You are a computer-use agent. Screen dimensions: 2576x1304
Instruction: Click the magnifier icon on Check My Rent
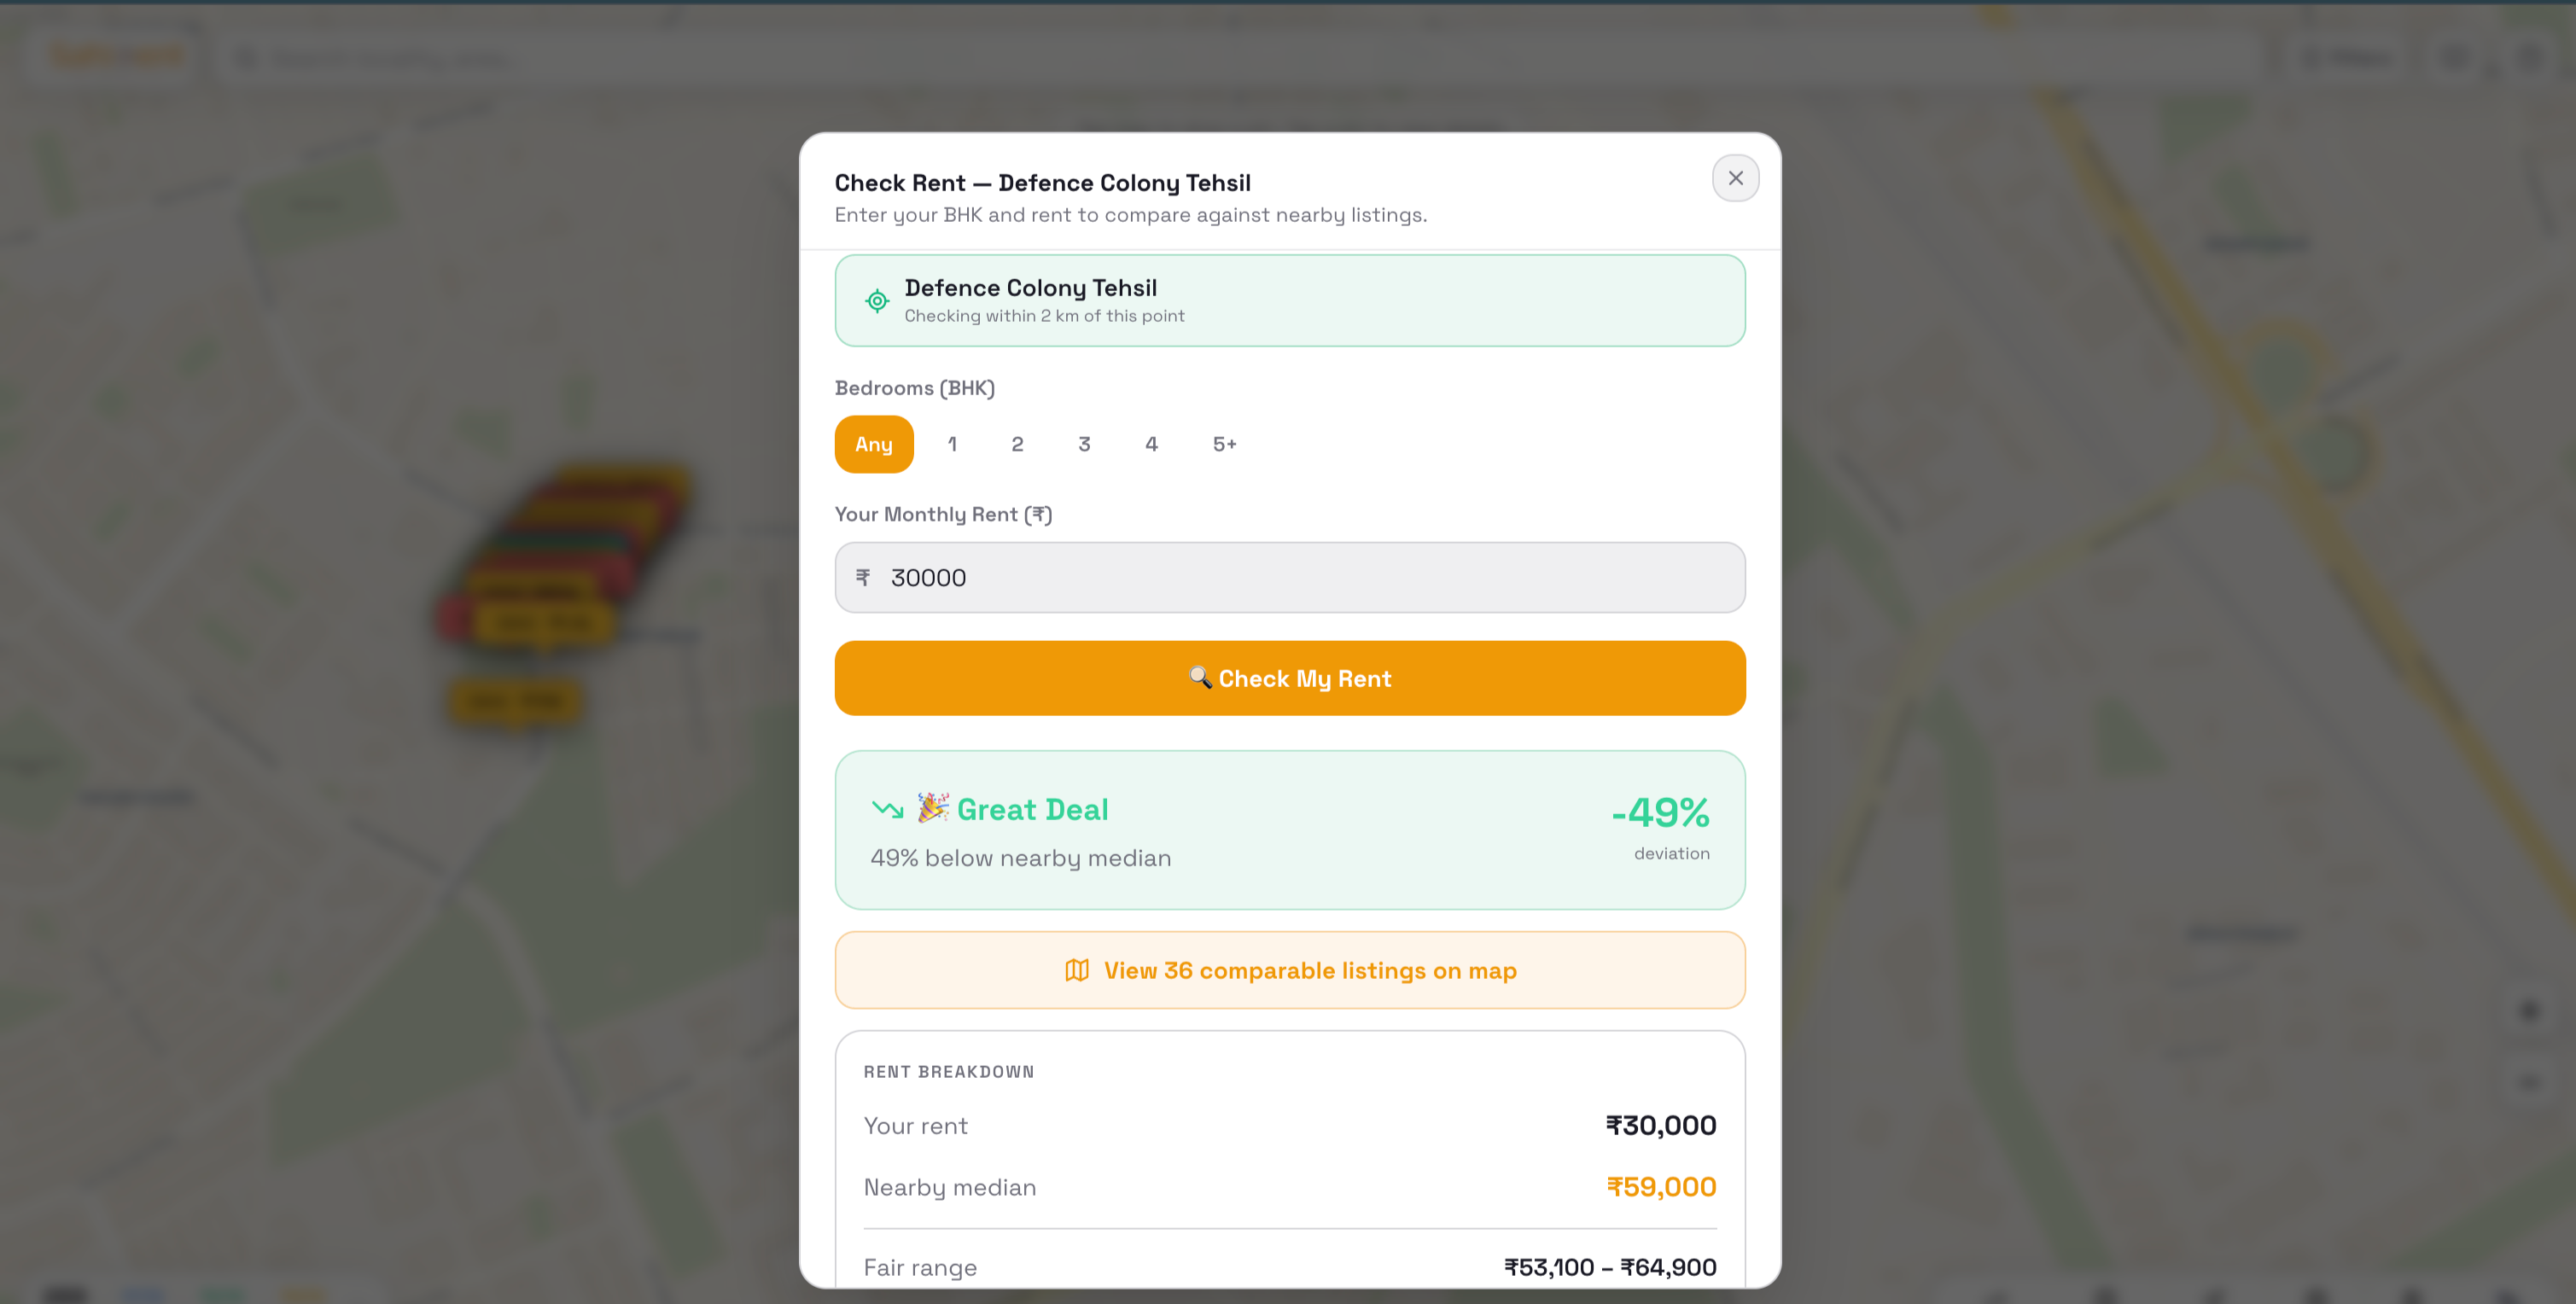1199,677
